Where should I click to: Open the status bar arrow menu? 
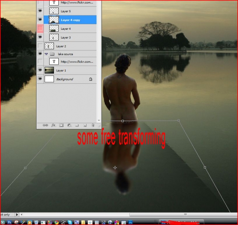coord(17,215)
